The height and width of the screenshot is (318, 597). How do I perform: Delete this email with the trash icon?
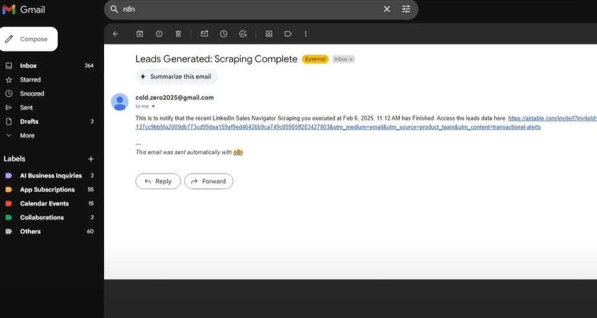(178, 34)
